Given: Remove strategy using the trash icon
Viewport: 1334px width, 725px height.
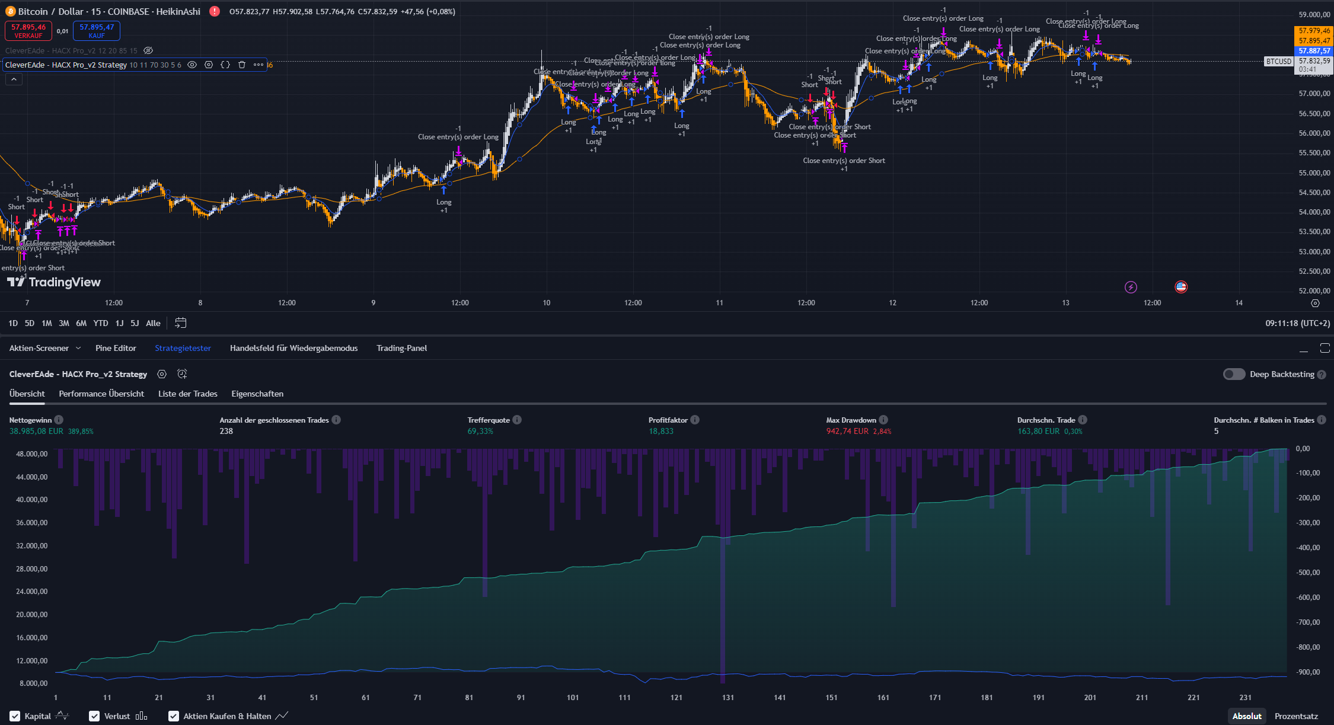Looking at the screenshot, I should click(x=242, y=65).
